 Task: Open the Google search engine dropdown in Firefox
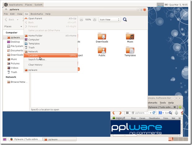[x=161, y=113]
